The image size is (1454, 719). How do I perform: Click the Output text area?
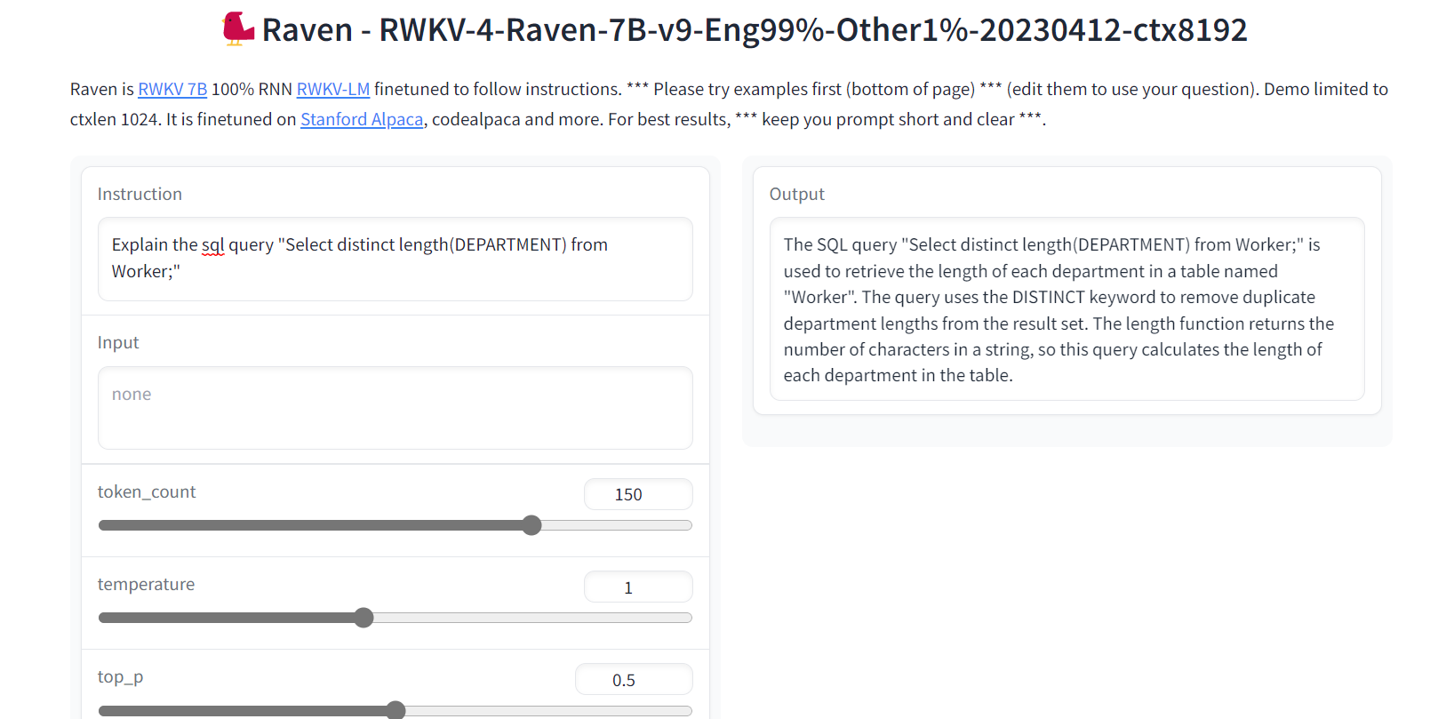[1067, 309]
